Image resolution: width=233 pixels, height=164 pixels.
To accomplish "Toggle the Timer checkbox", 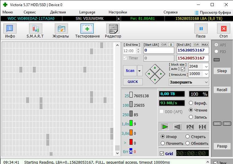I will pyautogui.click(x=125, y=58).
